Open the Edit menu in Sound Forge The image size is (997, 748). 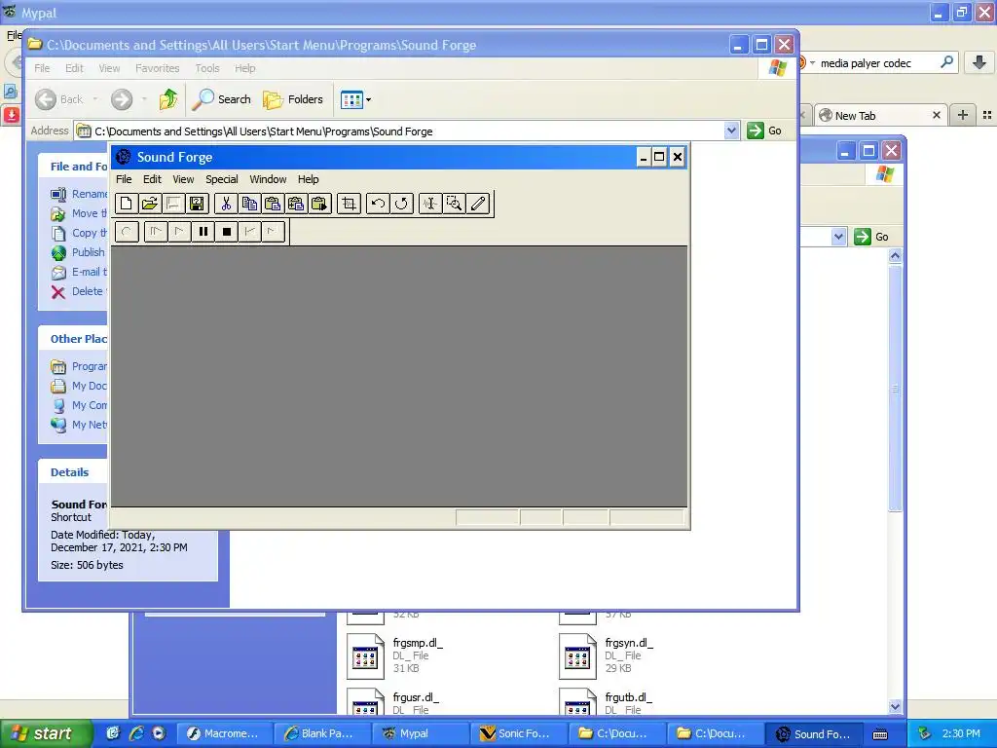152,179
